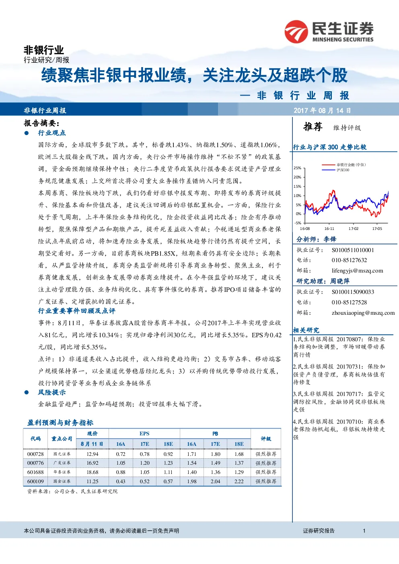Click the 风险提示 bullet heading
This screenshot has width=399, height=564.
point(52,393)
